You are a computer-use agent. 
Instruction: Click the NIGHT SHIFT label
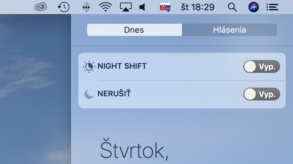click(x=122, y=66)
